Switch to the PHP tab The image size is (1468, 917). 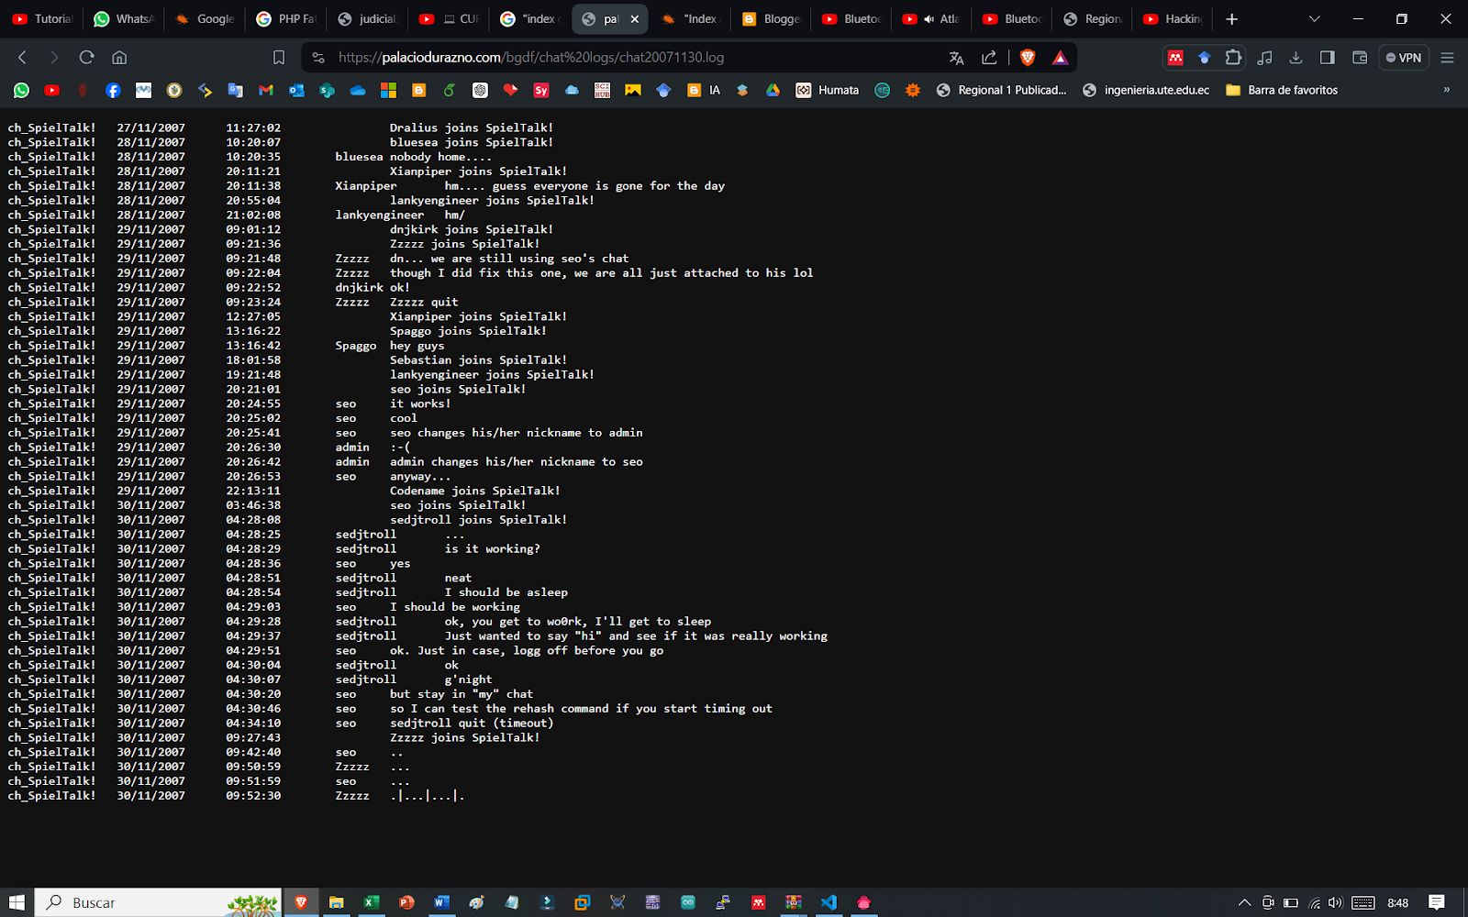[285, 18]
